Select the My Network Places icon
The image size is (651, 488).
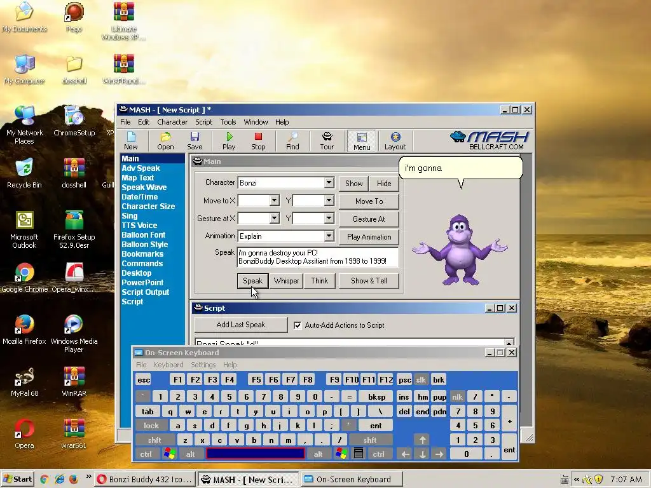25,125
